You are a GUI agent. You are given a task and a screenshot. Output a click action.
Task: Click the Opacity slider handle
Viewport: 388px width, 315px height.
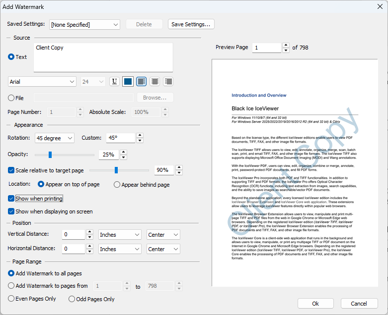[50, 155]
